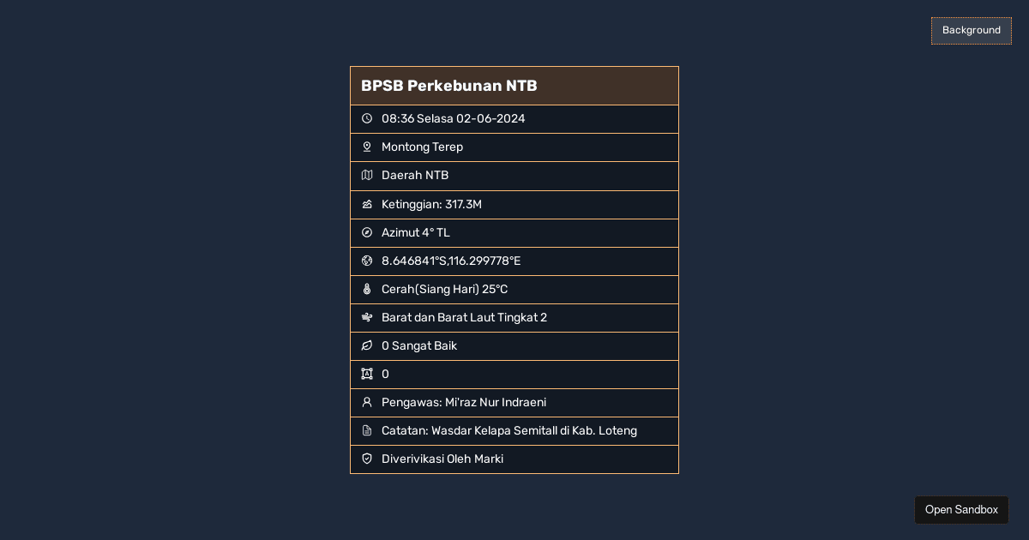Click the map icon next to Daerah NTB

(367, 175)
